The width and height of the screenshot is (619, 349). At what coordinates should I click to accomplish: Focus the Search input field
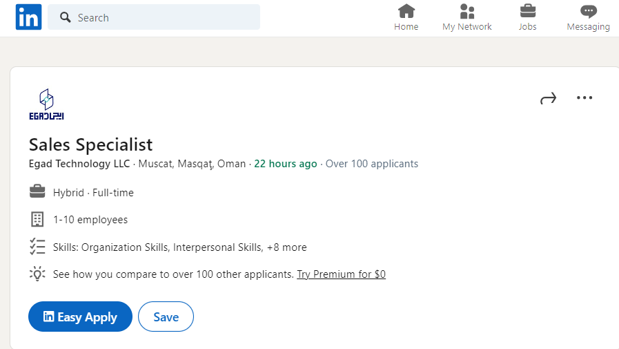click(154, 17)
